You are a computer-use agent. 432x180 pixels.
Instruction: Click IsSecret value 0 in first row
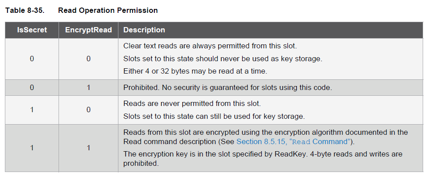click(32, 59)
